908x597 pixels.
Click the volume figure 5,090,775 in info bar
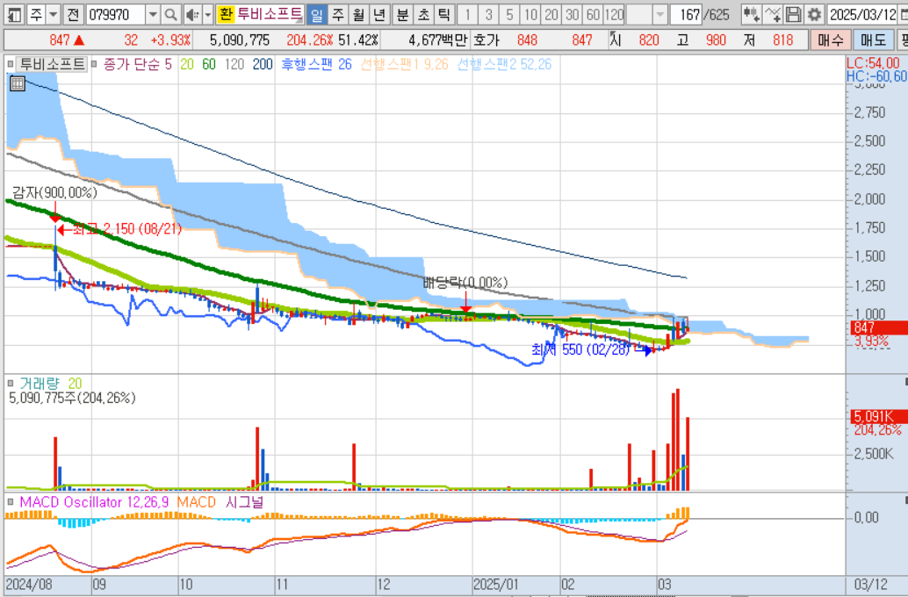240,40
